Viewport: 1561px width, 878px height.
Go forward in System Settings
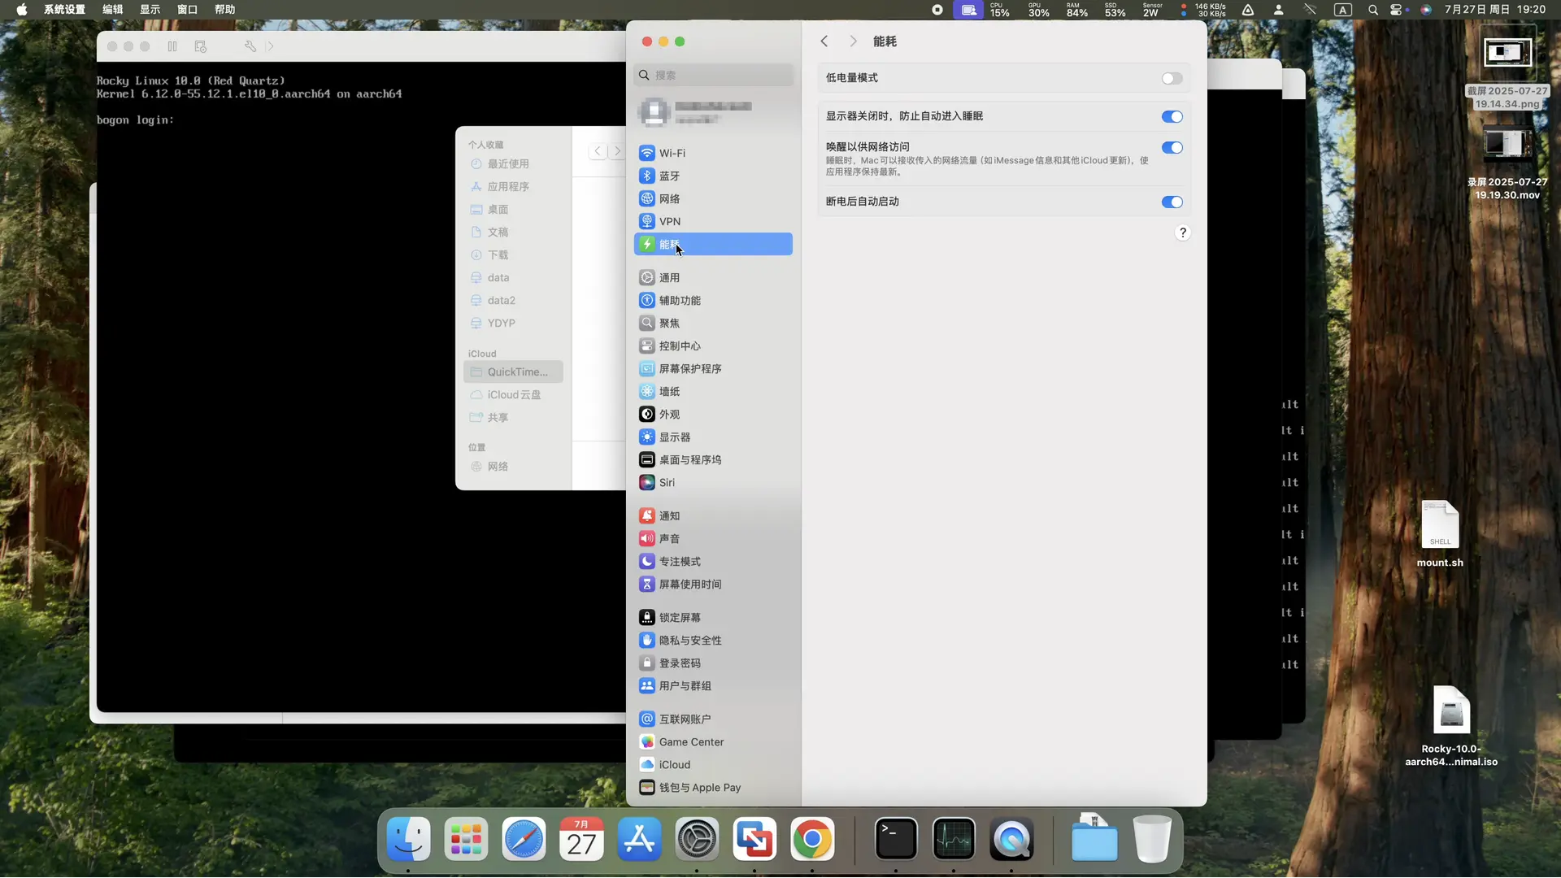pos(853,41)
